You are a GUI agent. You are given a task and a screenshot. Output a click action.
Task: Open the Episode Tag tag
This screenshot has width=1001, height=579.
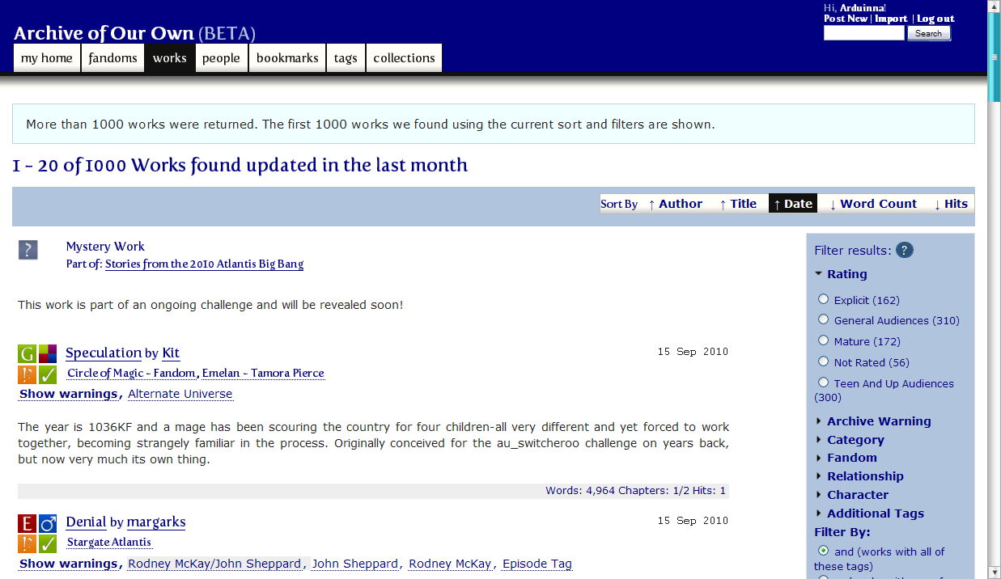537,564
